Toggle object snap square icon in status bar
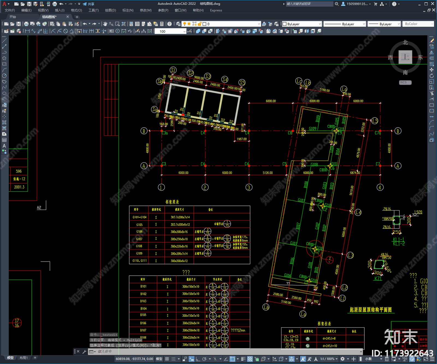The width and height of the screenshot is (437, 364). click(x=232, y=359)
